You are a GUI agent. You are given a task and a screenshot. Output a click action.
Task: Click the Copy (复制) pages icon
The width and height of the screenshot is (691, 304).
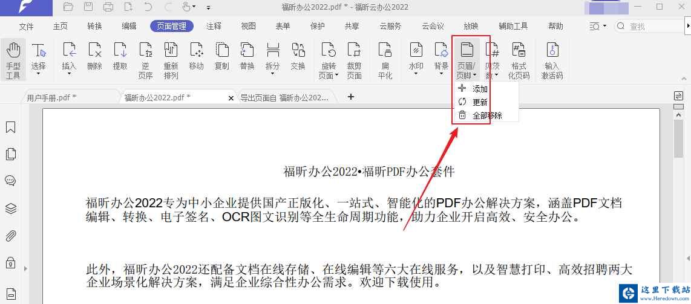(x=222, y=50)
